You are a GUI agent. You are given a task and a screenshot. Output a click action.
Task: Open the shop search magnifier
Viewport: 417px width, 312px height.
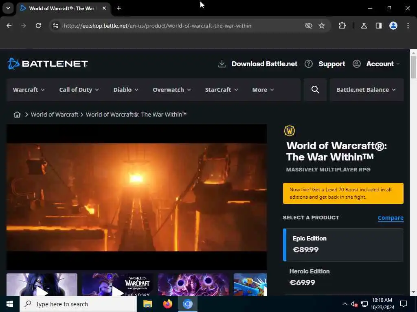[x=315, y=90]
